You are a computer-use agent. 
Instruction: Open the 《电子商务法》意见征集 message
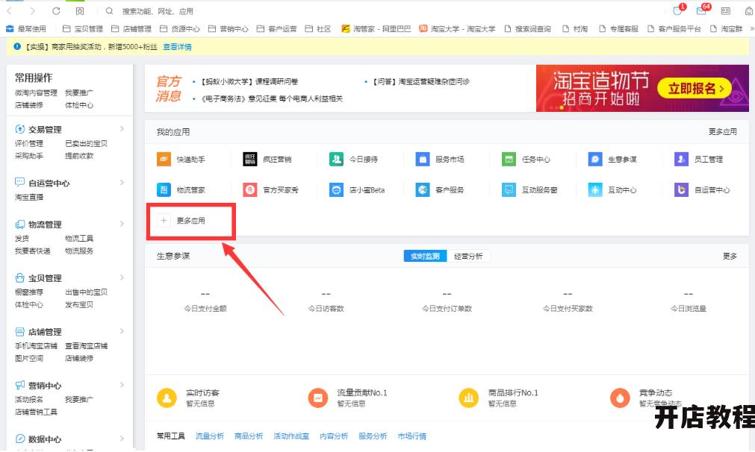coord(272,98)
